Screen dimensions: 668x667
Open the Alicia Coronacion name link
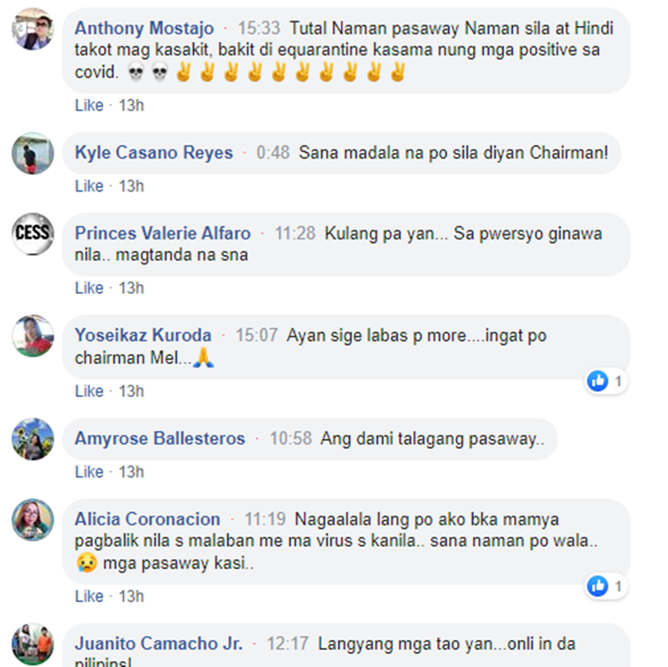point(147,519)
